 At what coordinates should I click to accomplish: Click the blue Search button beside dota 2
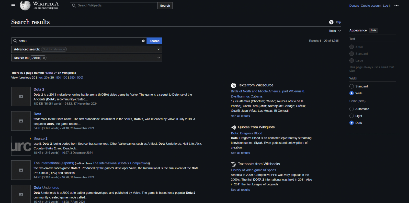pos(154,41)
